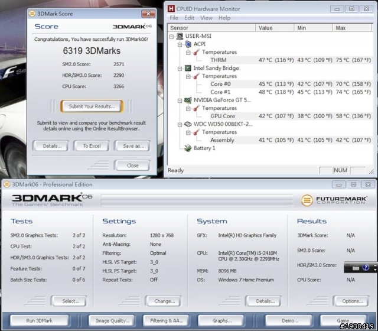Select the THRM sensor row
Viewport: 378px width, 331px height.
290,60
